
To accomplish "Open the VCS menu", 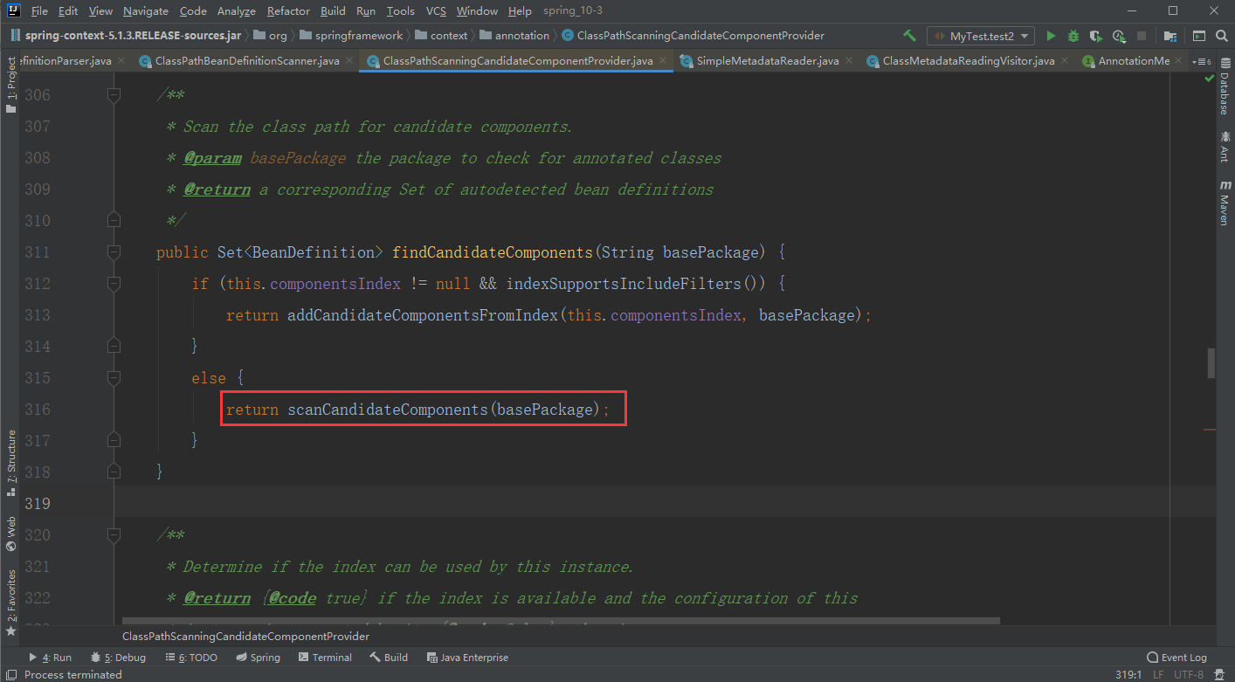I will (x=436, y=11).
